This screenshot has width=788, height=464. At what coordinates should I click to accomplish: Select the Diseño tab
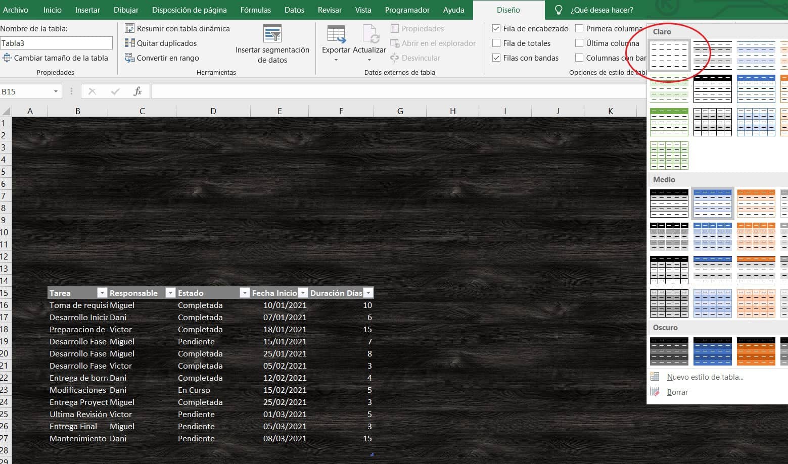coord(508,10)
